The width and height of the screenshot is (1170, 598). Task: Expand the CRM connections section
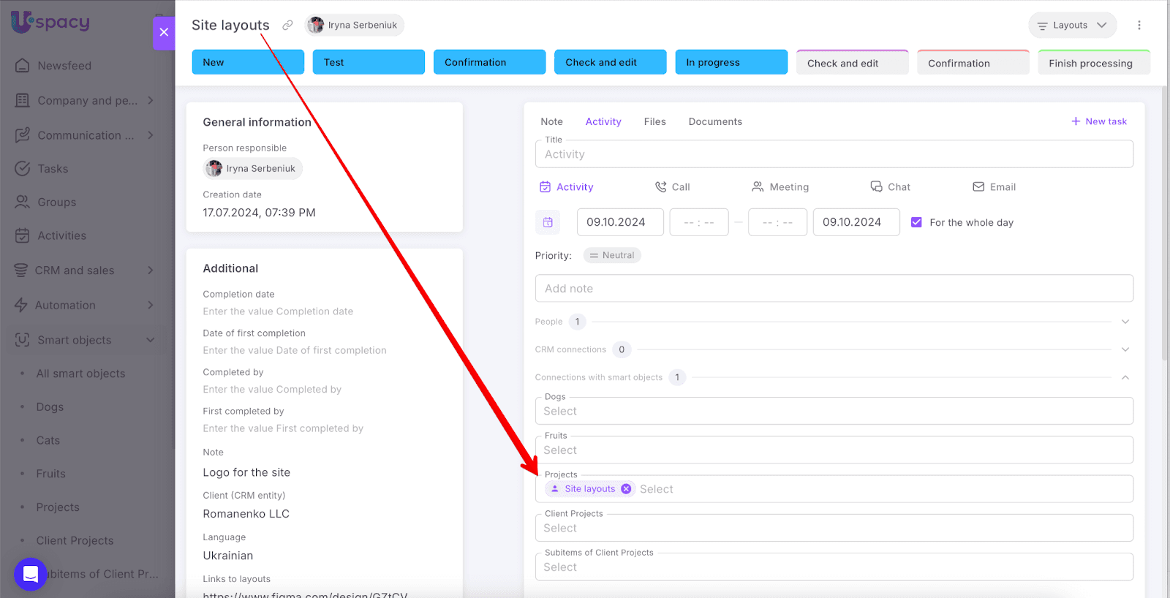[x=1125, y=349]
